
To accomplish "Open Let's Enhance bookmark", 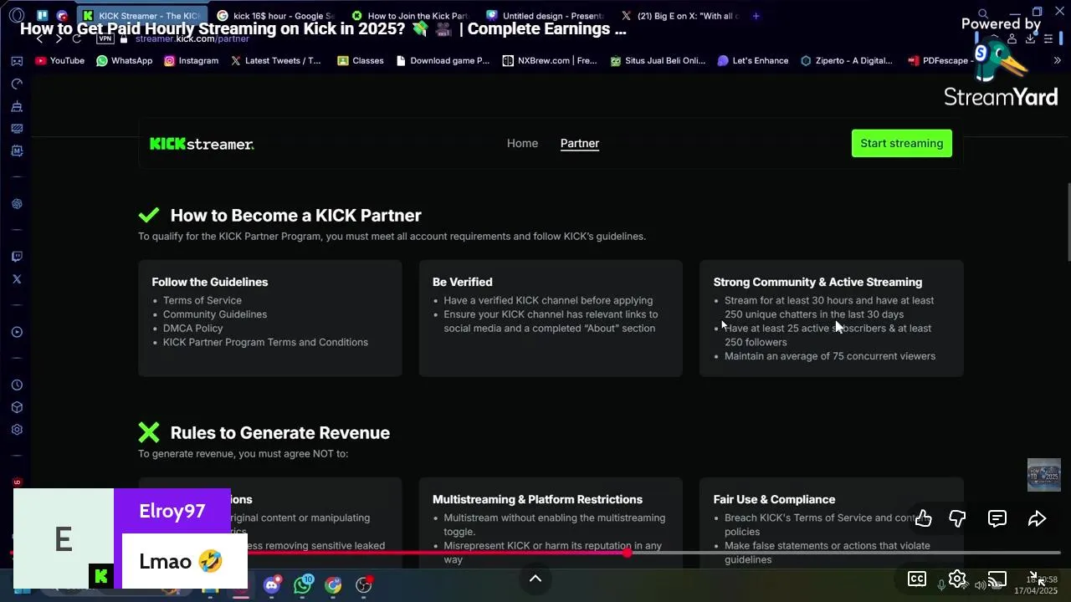I will click(752, 60).
